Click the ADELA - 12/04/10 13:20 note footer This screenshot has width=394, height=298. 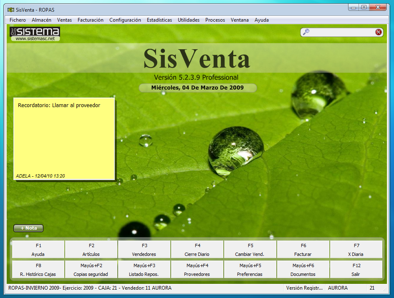(x=40, y=176)
